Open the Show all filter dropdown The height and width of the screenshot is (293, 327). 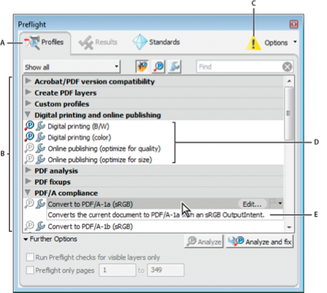(72, 67)
